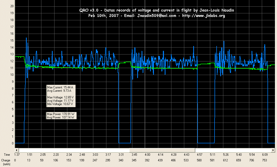277x167 pixels.
Task: Click the charge value 295 mAh
Action: click(x=108, y=160)
